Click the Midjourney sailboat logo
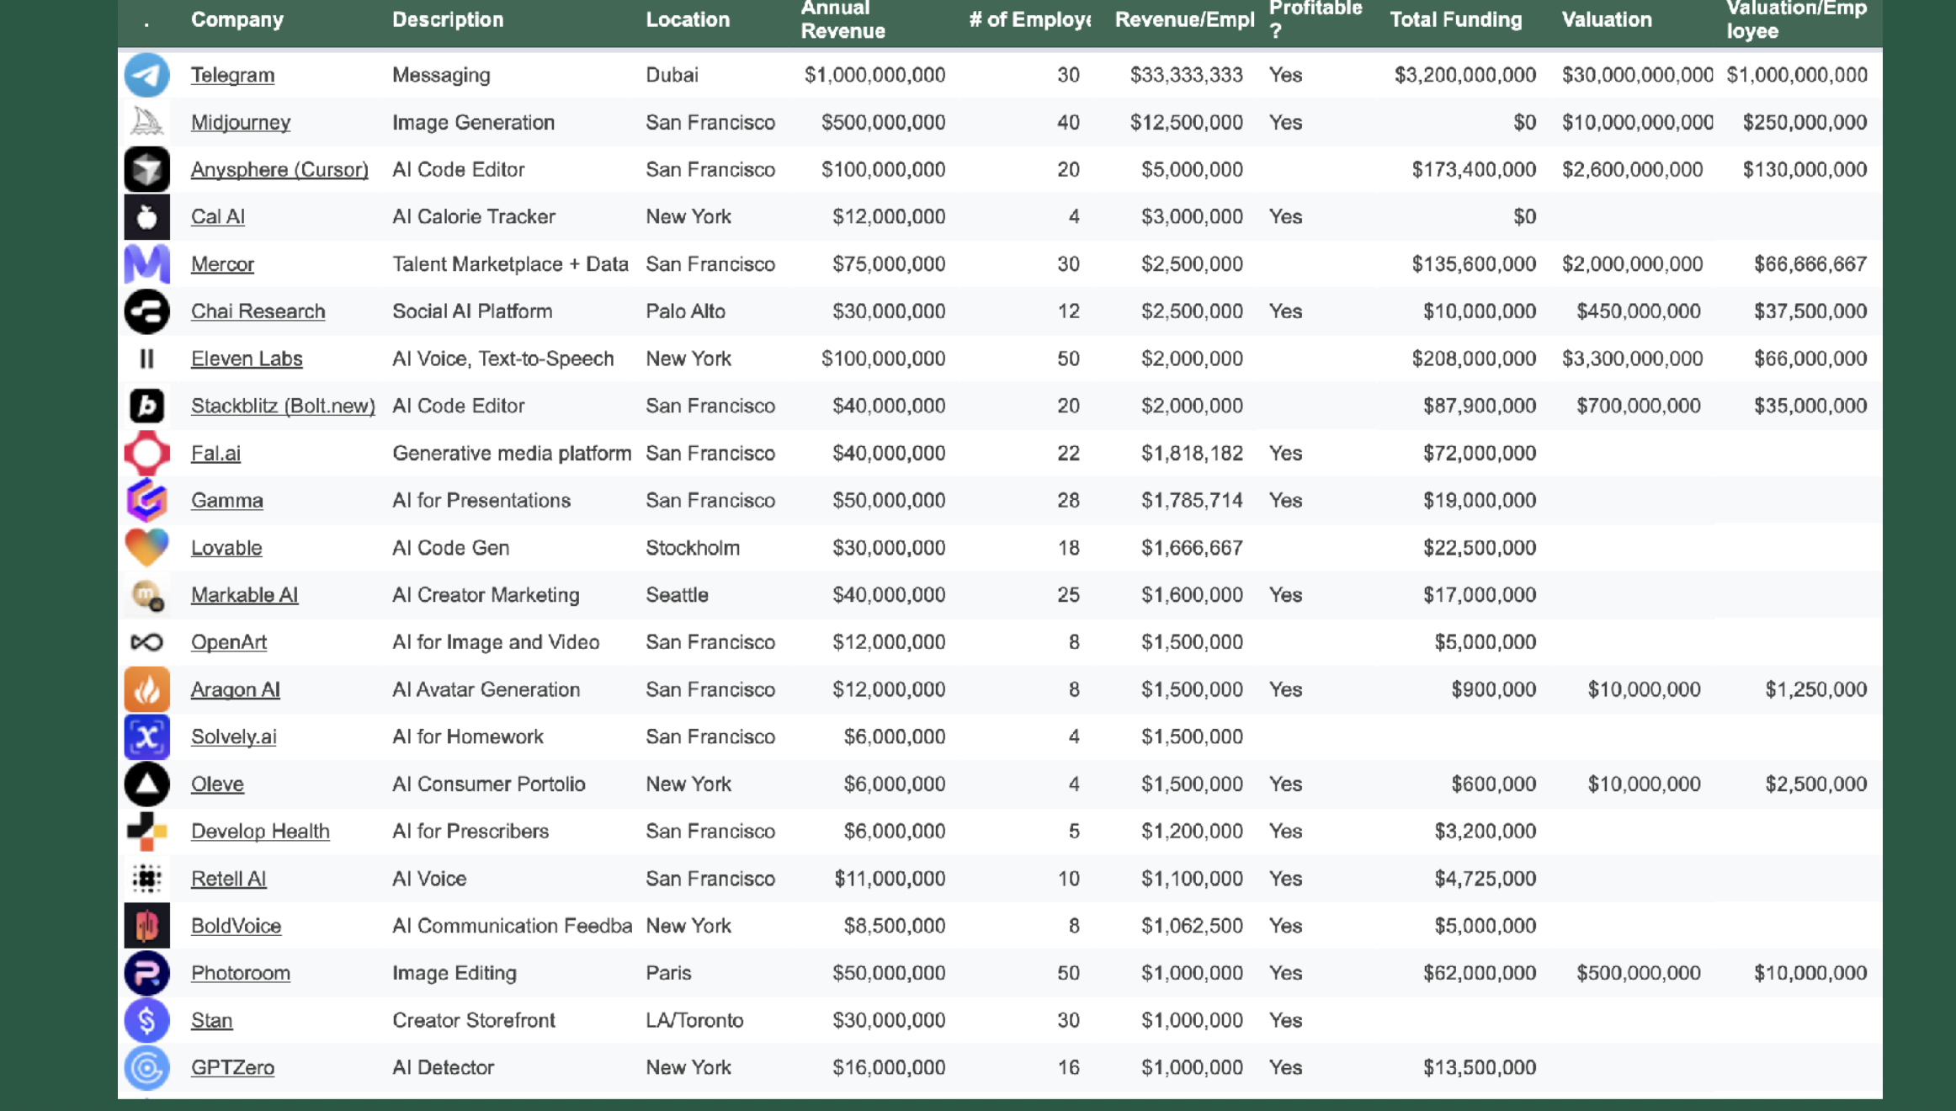This screenshot has width=1956, height=1111. point(146,122)
